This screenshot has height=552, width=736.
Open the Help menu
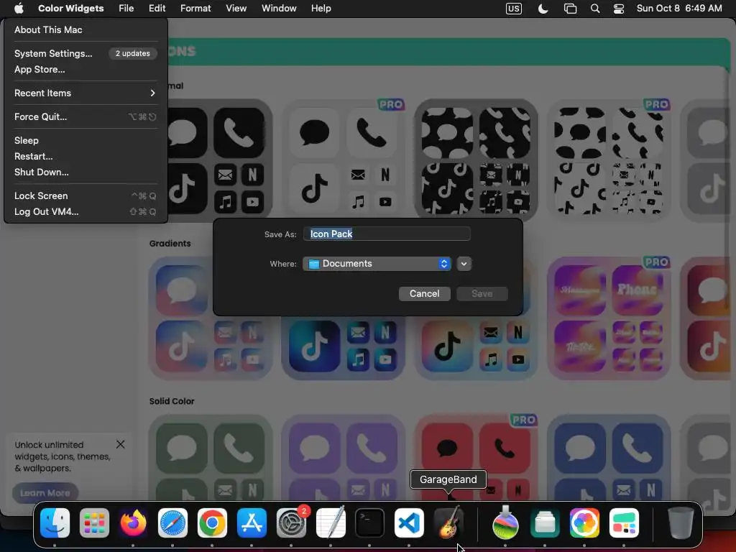point(321,9)
